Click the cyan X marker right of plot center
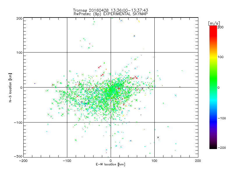Image resolution: width=233 pixels, height=175 pixels. coord(176,95)
